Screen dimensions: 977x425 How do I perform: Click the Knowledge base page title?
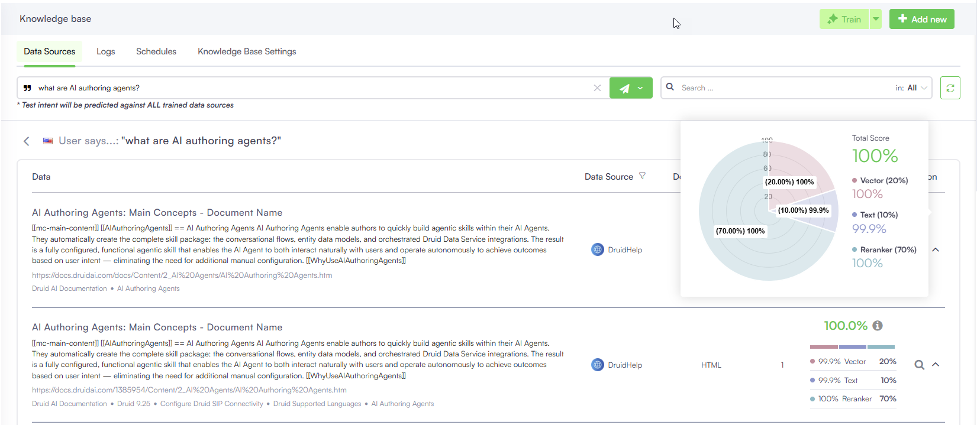(x=56, y=19)
